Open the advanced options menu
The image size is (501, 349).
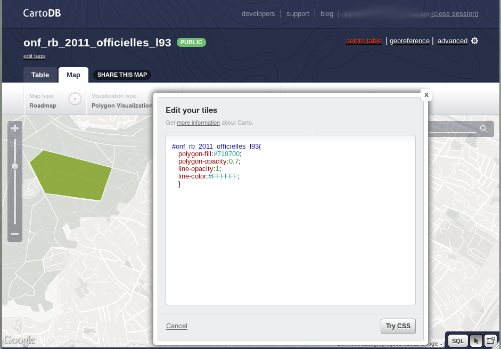pyautogui.click(x=452, y=41)
